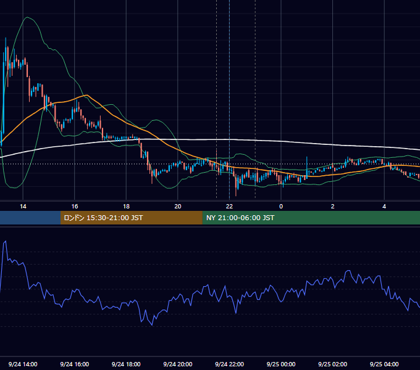The height and width of the screenshot is (370, 420).
Task: Click the 9/24 14:00 date label
Action: [23, 364]
